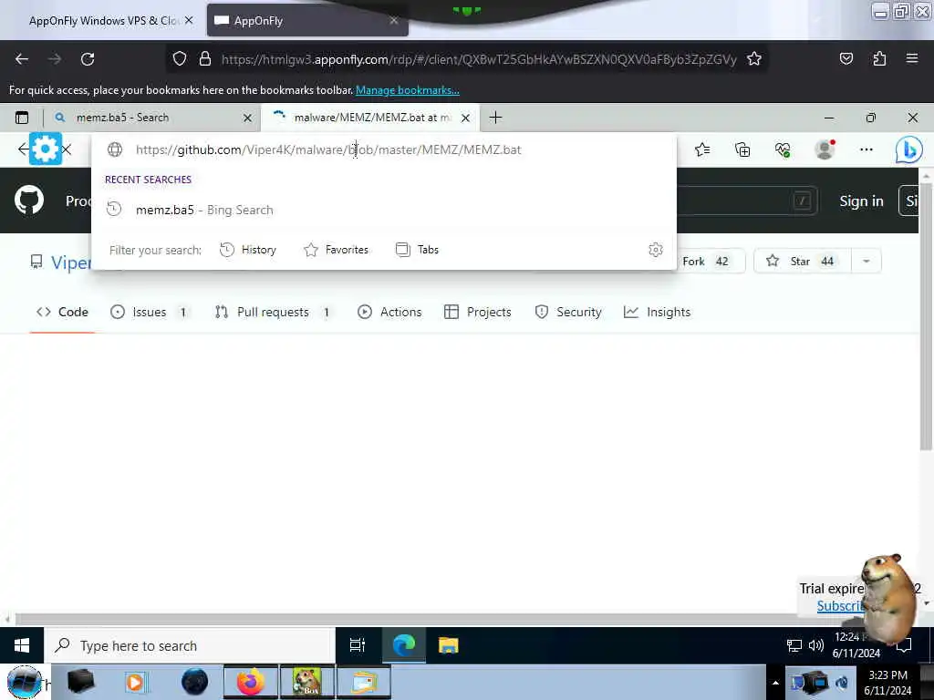Screen dimensions: 934x700
Task: Open Edge from remote taskbar
Action: [x=404, y=645]
